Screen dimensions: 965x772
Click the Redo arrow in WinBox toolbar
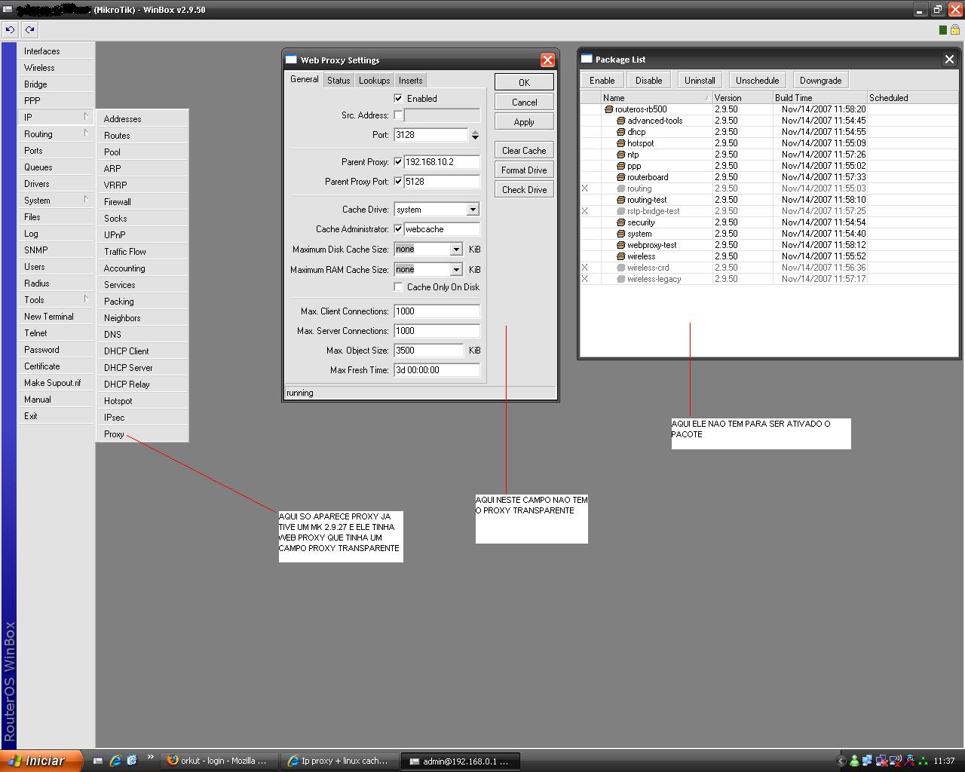point(29,30)
